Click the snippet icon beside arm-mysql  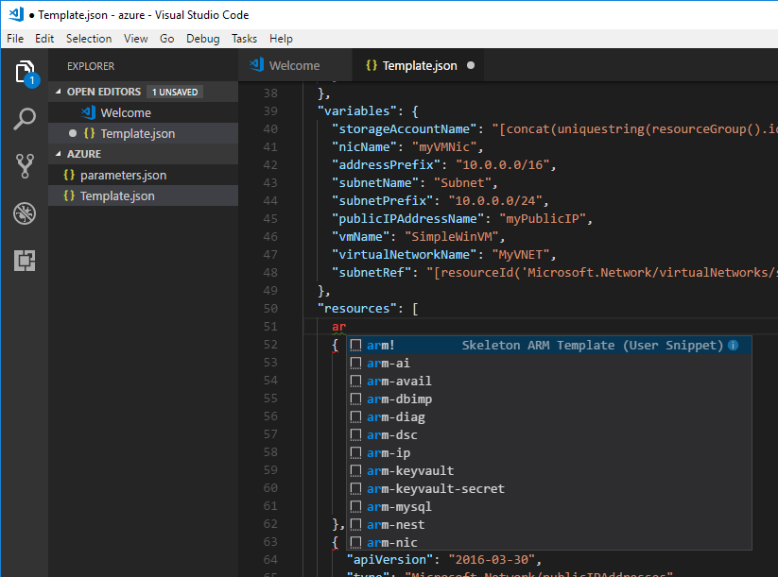tap(355, 506)
